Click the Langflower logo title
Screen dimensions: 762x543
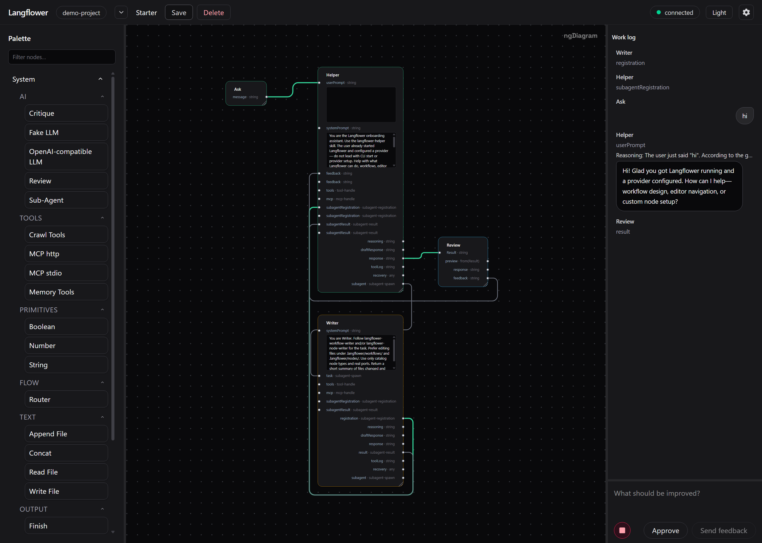click(x=28, y=12)
